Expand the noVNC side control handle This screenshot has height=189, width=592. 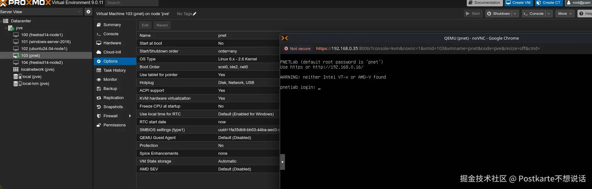[282, 162]
